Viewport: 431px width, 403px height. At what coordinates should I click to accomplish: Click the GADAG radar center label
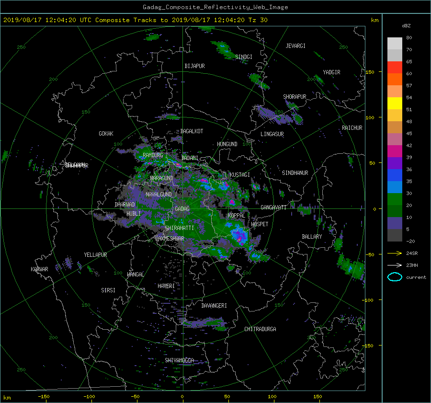(x=182, y=209)
